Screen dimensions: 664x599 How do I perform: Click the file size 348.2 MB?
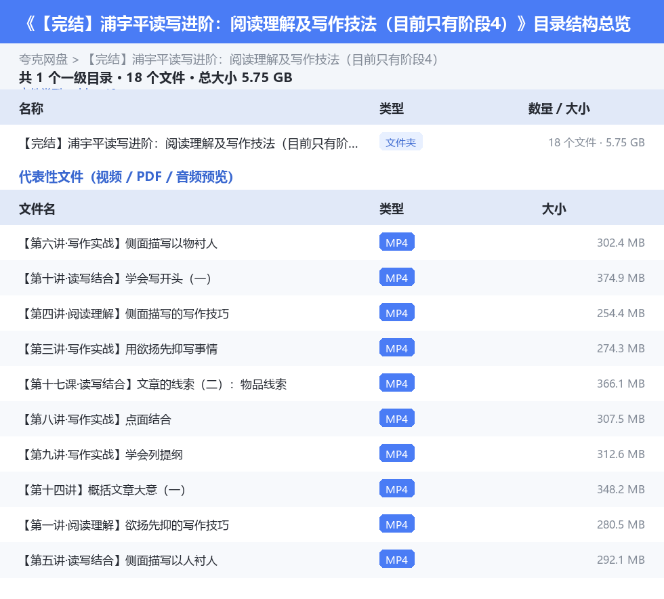(621, 489)
